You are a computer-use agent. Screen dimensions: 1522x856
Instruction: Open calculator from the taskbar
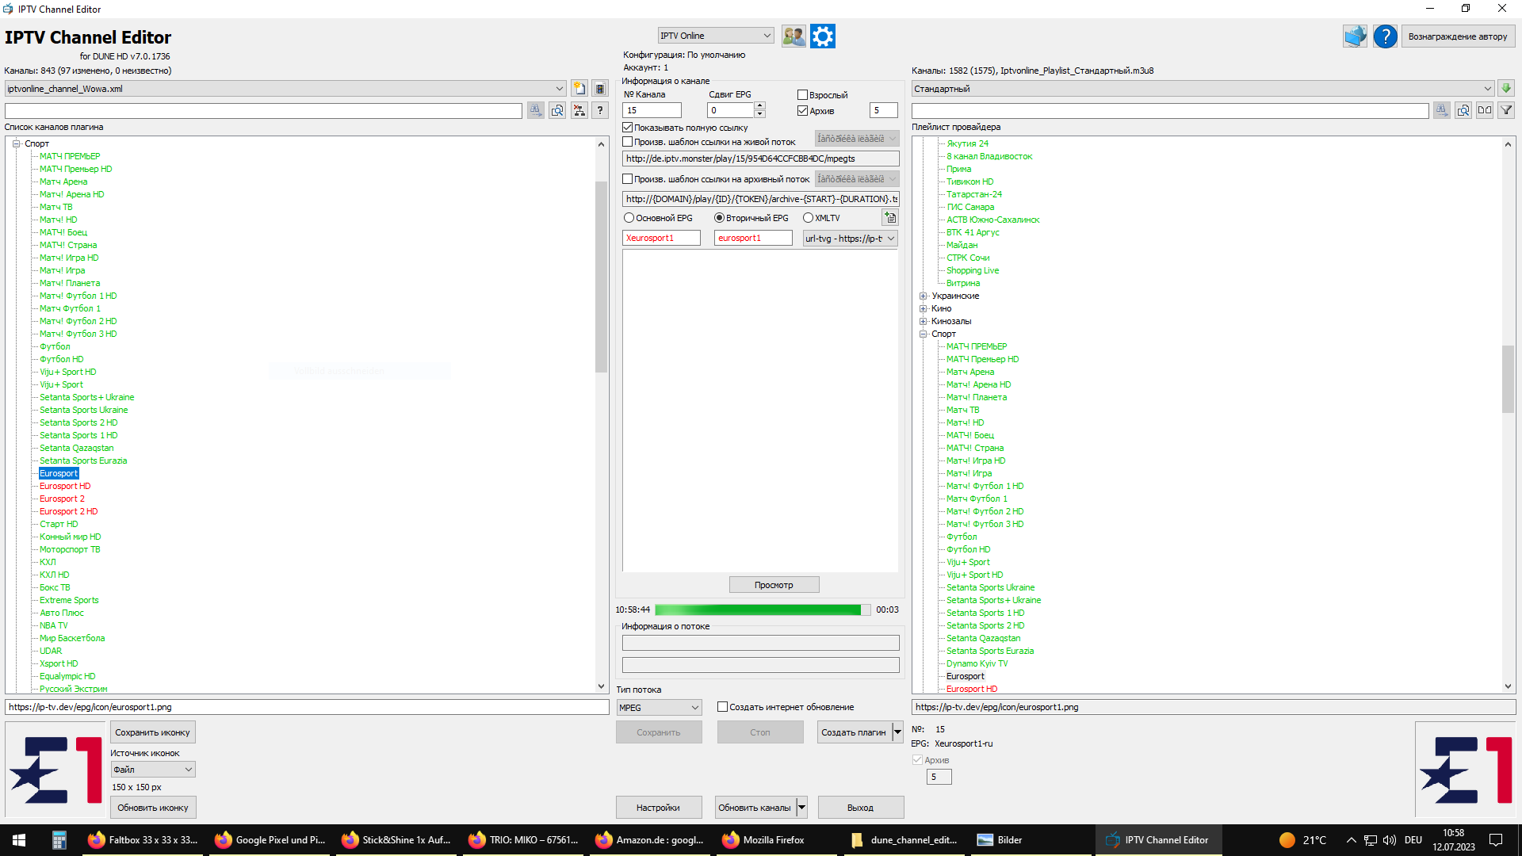coord(59,840)
